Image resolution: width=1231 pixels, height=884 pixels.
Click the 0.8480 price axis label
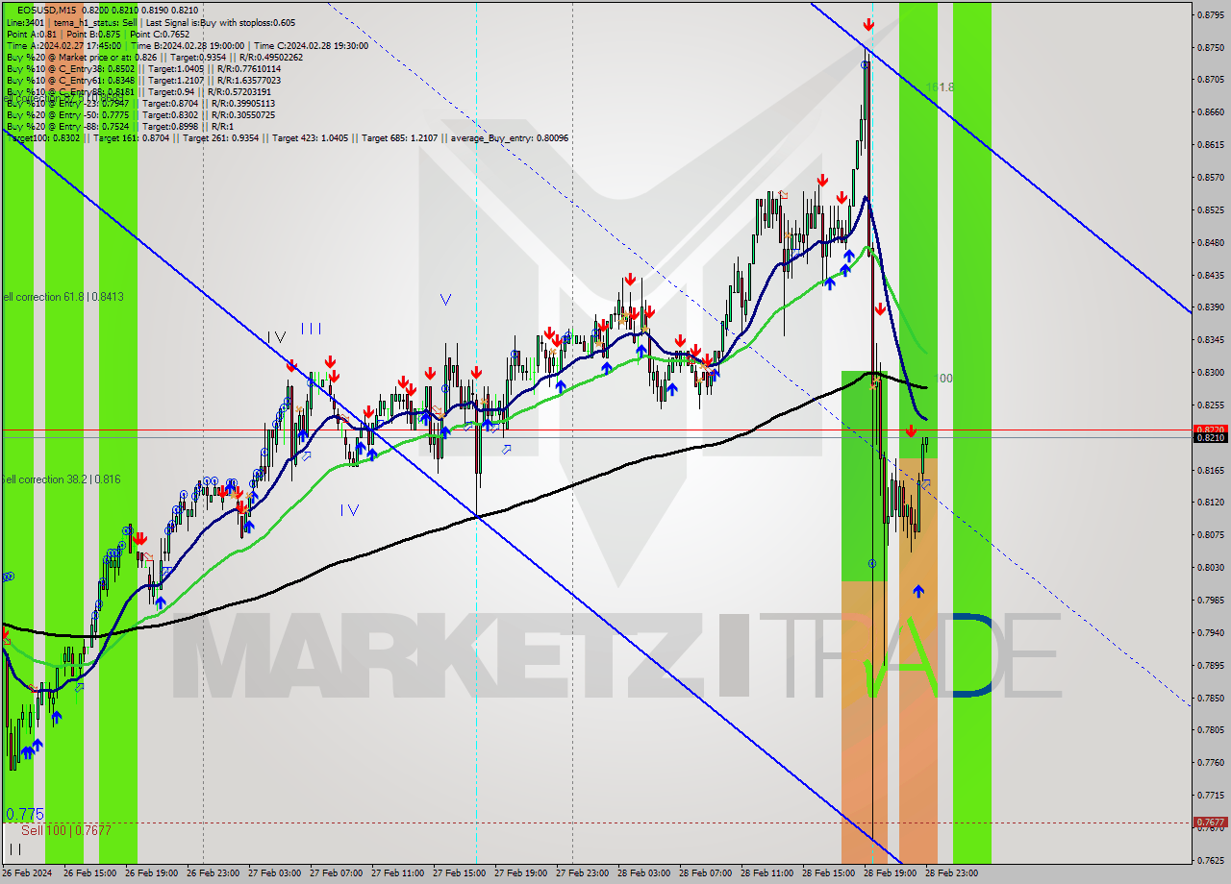1209,242
